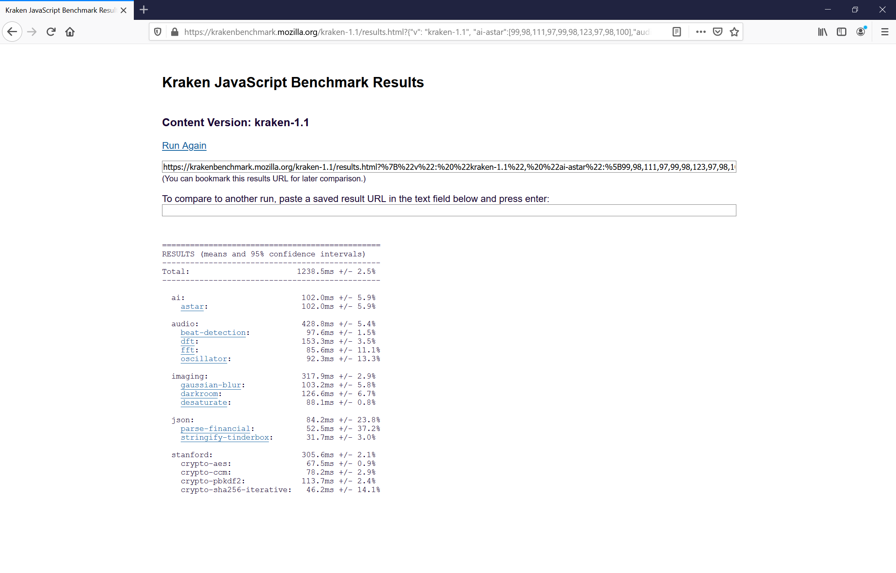Click the empty compare URL field
The width and height of the screenshot is (896, 573).
(x=449, y=210)
